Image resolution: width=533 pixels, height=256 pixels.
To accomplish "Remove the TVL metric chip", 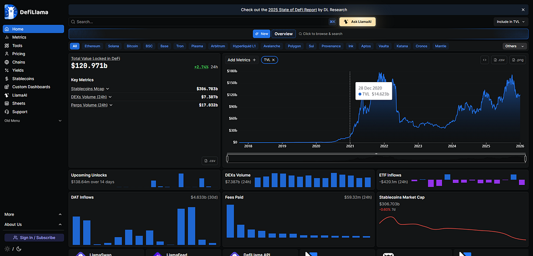I will (273, 60).
